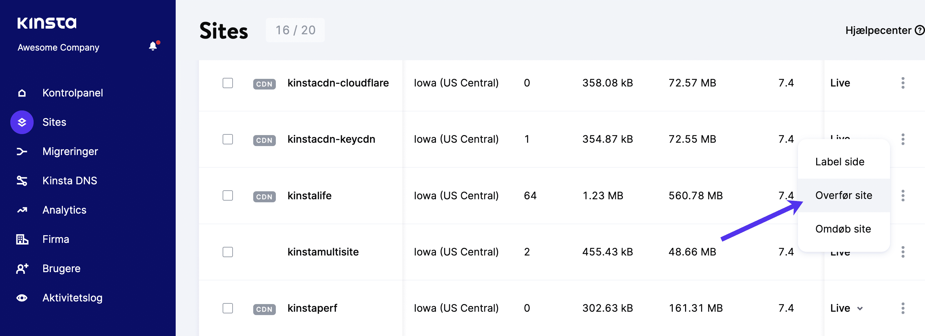Open Aktivitetslog eye icon

click(22, 298)
